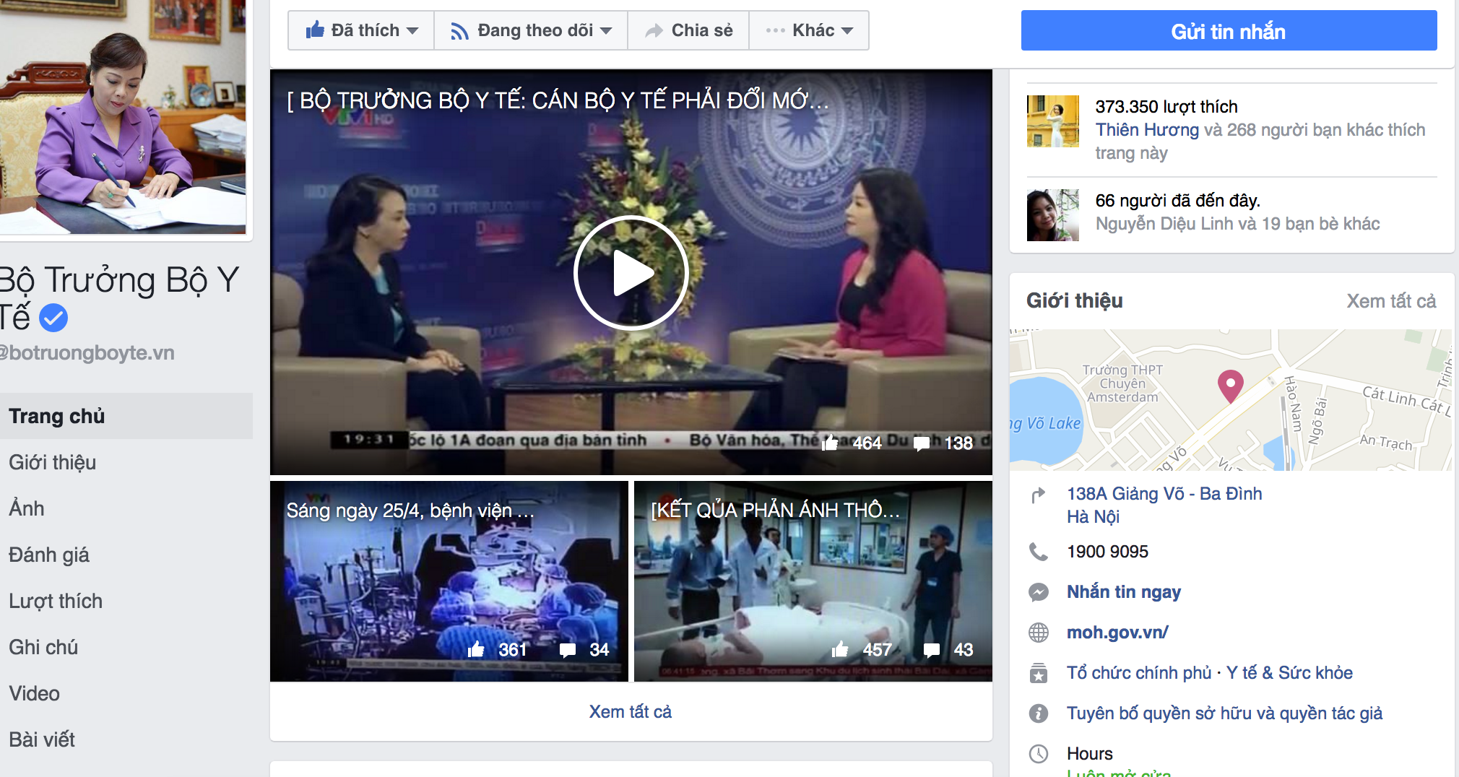The image size is (1459, 777).
Task: Click "Xem tất cả" below the videos
Action: 631,712
